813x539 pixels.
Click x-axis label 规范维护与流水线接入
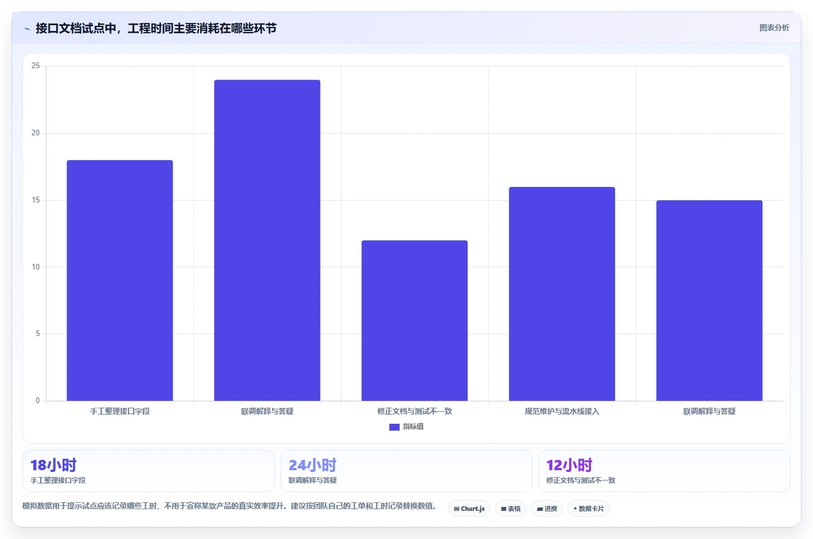(x=562, y=411)
